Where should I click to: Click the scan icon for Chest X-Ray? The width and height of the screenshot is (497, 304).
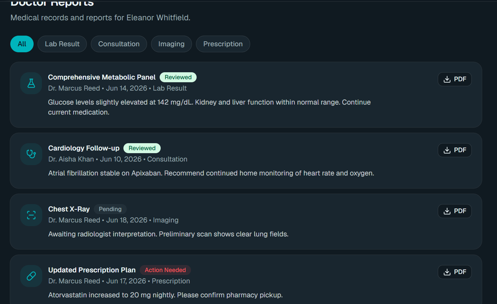click(x=31, y=215)
